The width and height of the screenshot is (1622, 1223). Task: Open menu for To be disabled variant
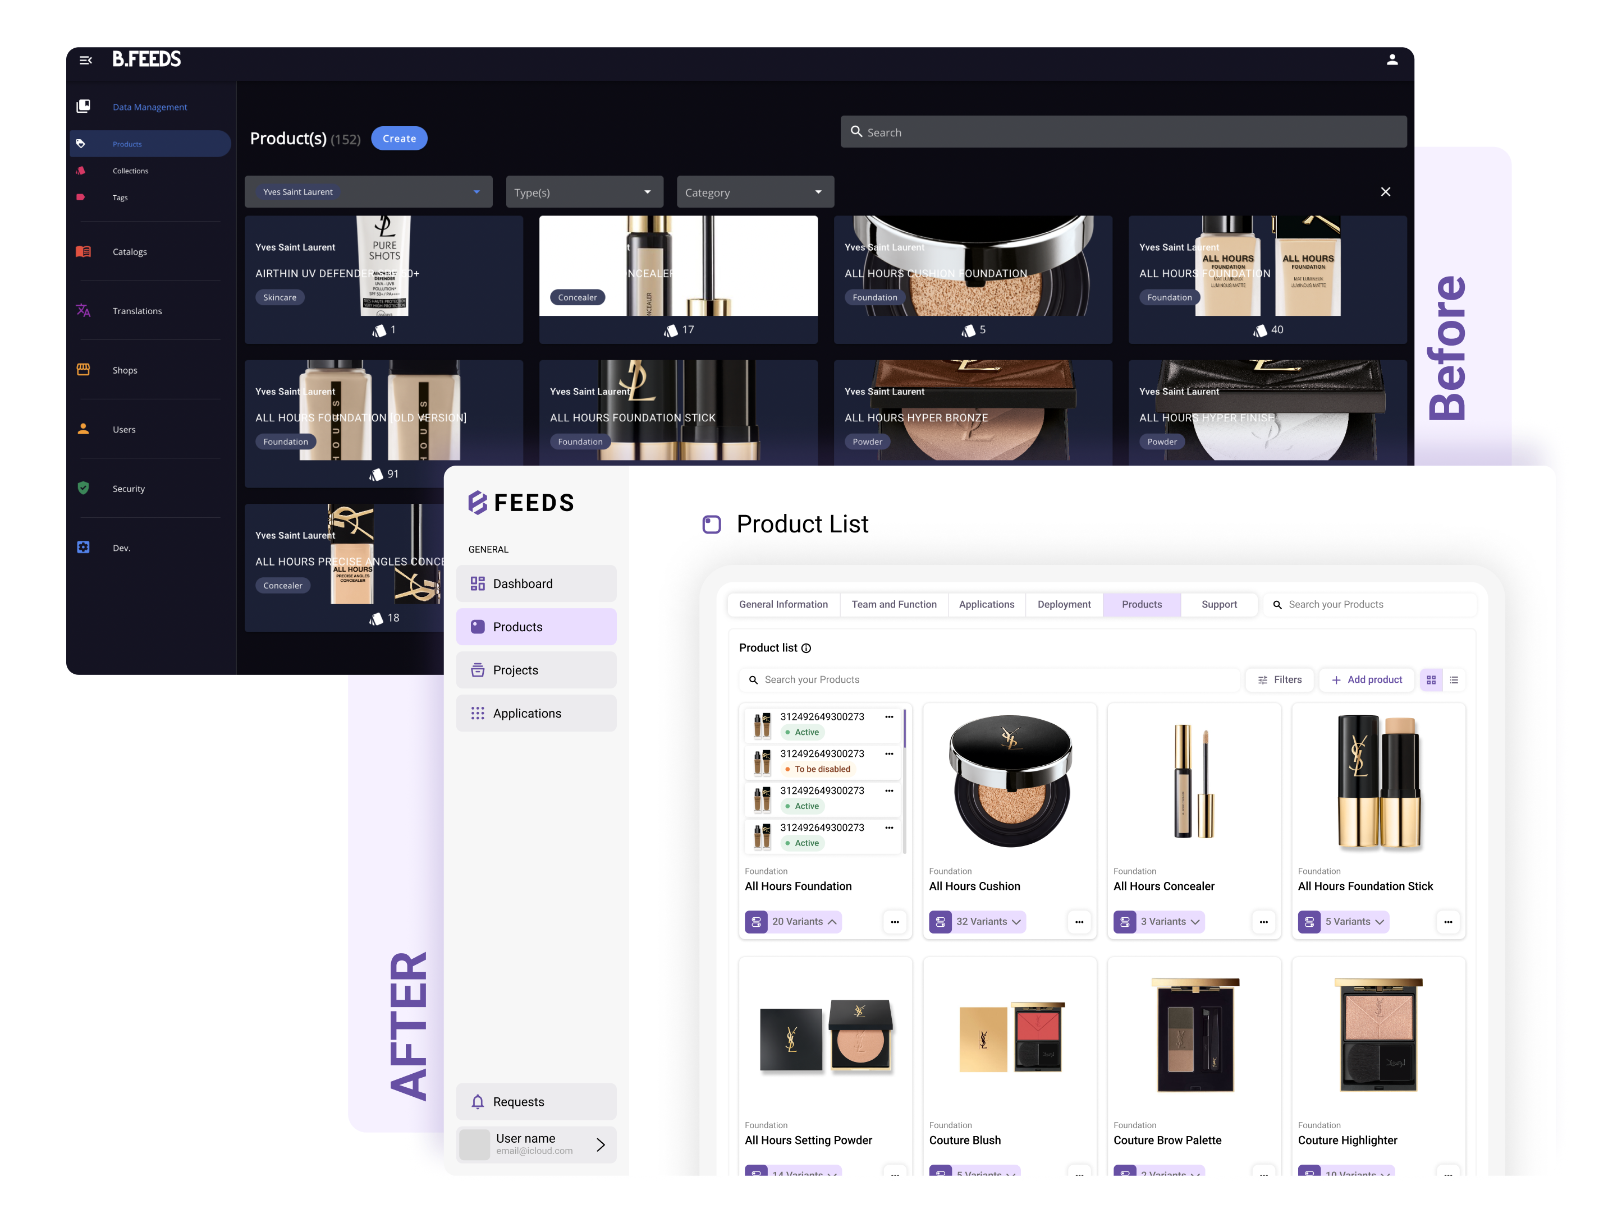888,754
